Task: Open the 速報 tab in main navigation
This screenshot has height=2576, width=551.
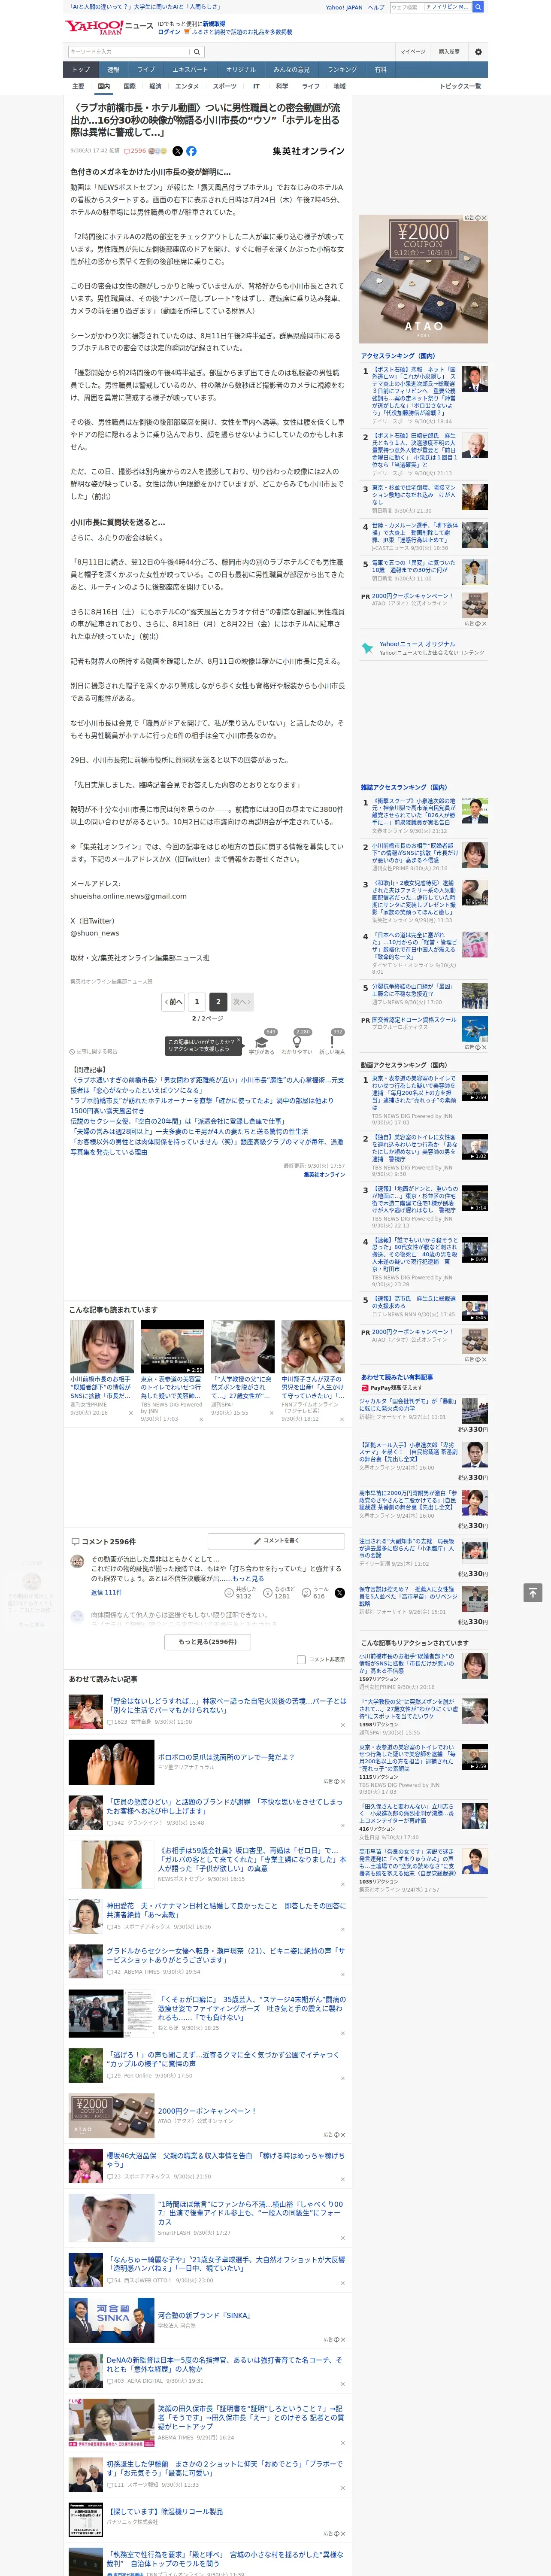Action: [113, 70]
